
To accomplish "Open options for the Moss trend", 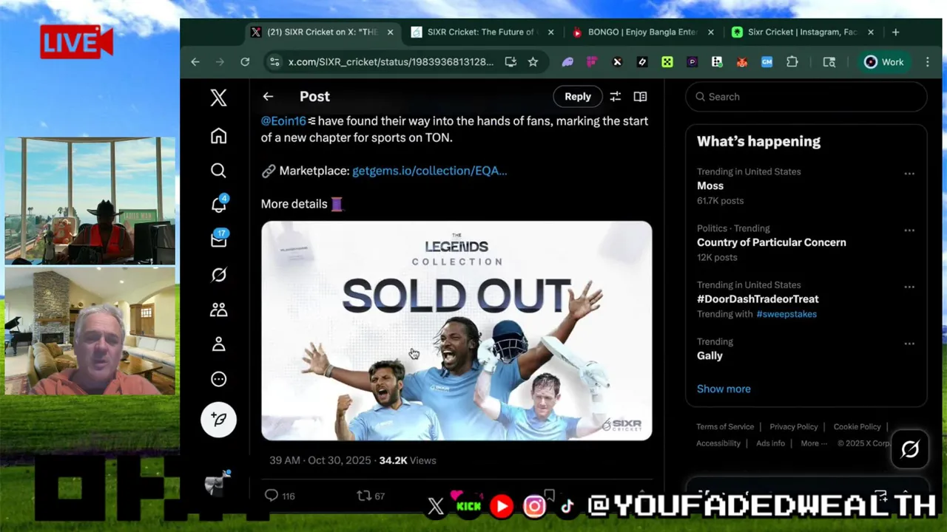I will [909, 174].
